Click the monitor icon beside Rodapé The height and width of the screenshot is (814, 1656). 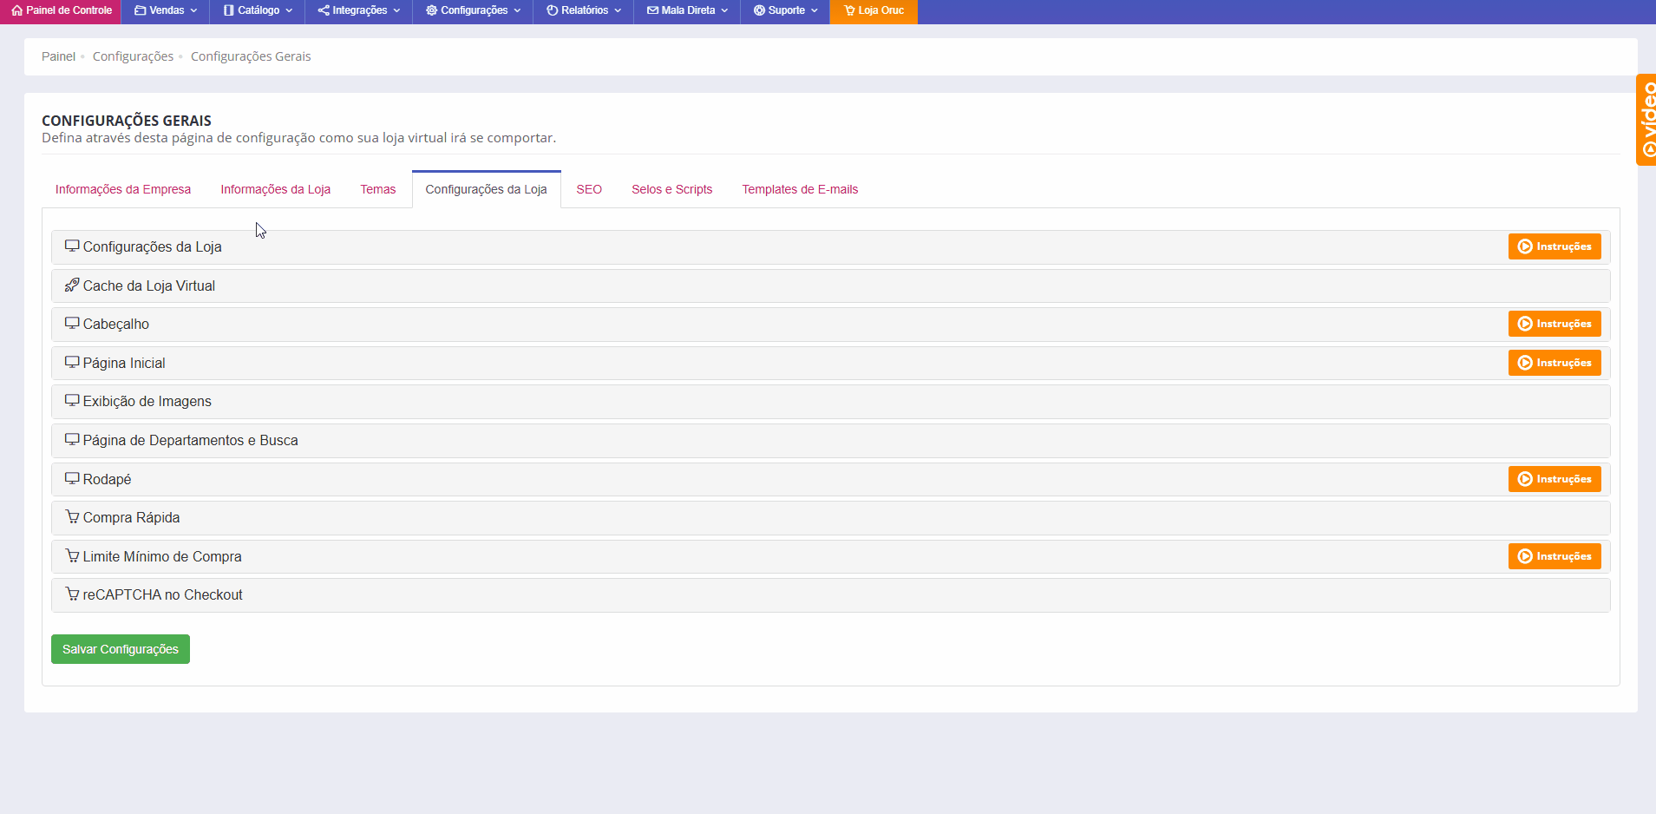click(x=72, y=478)
